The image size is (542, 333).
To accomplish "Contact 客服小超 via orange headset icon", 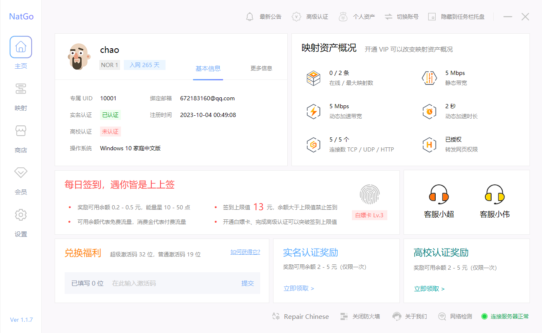I will [x=439, y=194].
